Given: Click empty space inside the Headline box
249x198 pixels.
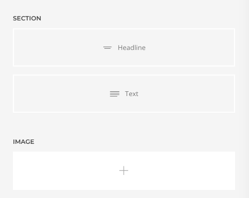Looking at the screenshot, I should coord(54,47).
